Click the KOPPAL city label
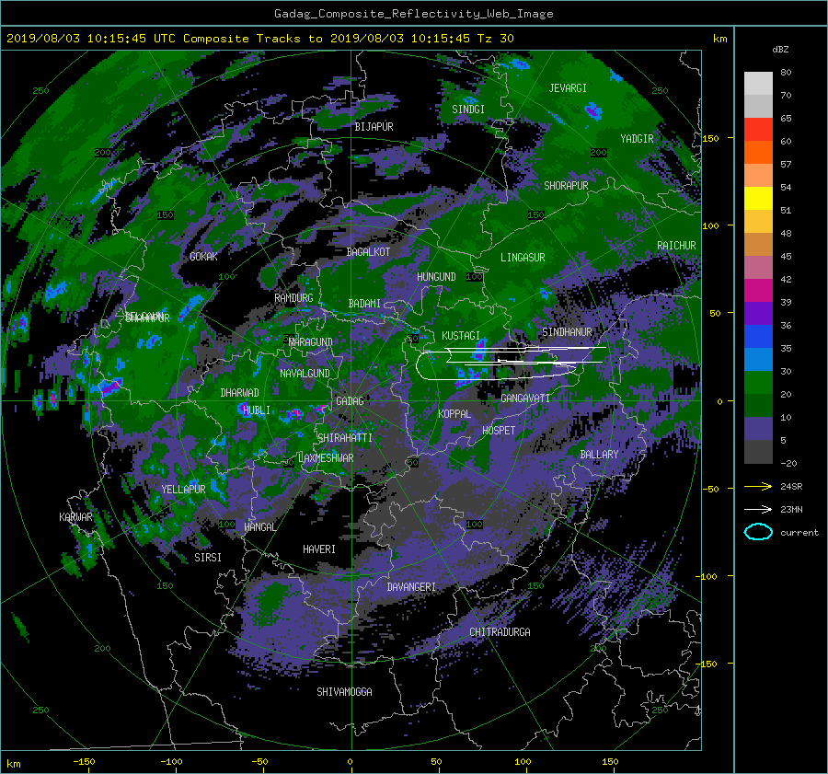828x774 pixels. pyautogui.click(x=454, y=413)
